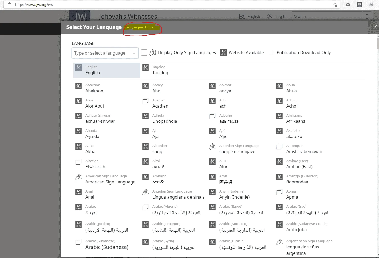Choose Arabic (Iraq) language
The width and height of the screenshot is (379, 258).
pos(307,210)
